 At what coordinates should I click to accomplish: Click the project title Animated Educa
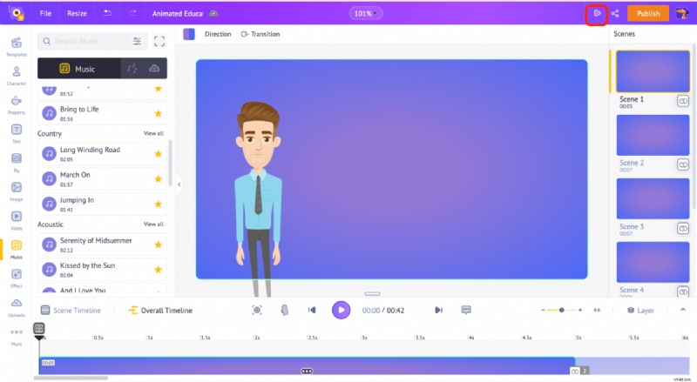(x=178, y=13)
